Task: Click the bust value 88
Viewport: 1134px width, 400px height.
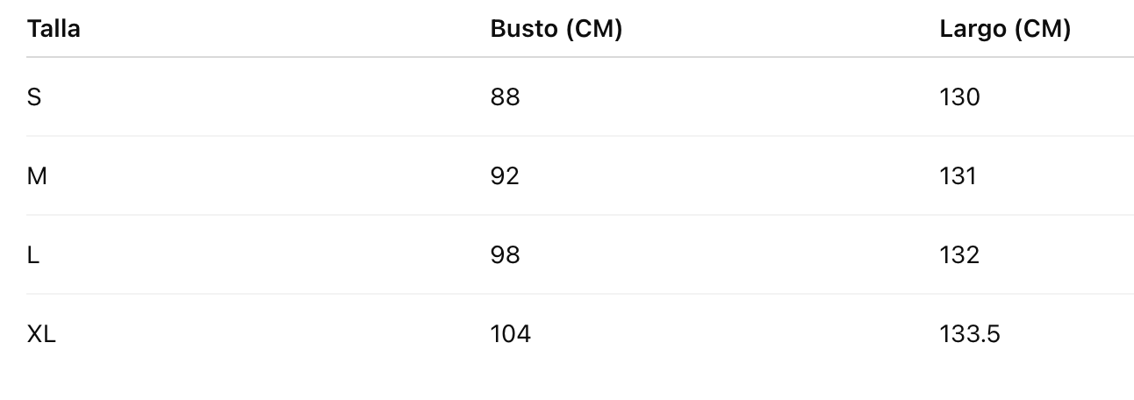Action: click(505, 97)
